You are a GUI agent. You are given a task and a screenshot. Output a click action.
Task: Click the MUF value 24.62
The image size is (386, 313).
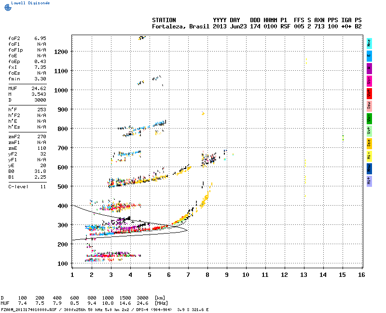(39, 89)
